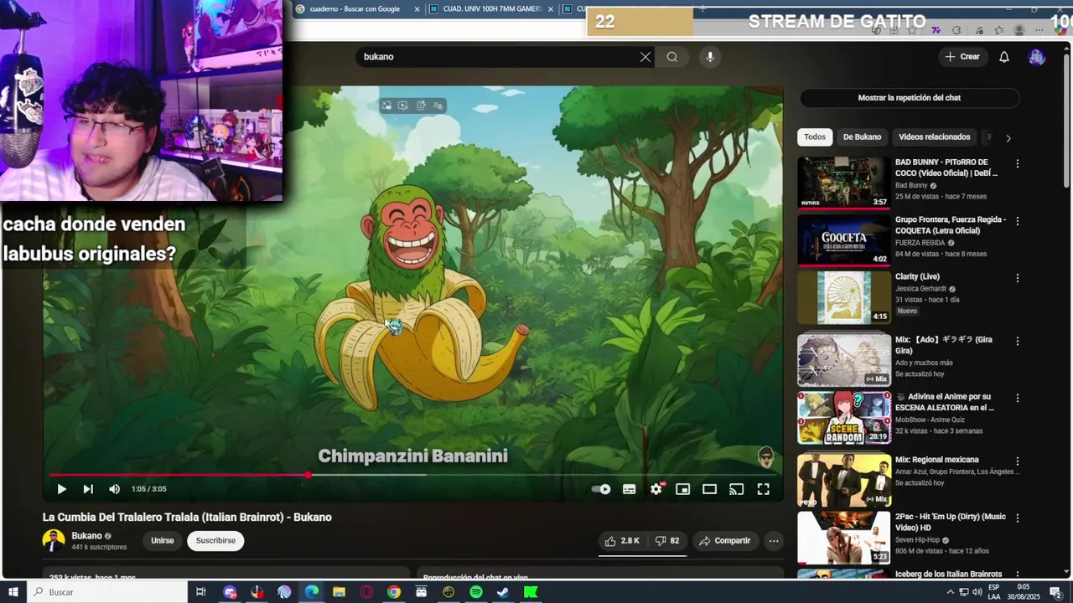1073x603 pixels.
Task: Open the 2Pac Hit 'Em Up title
Action: [950, 522]
